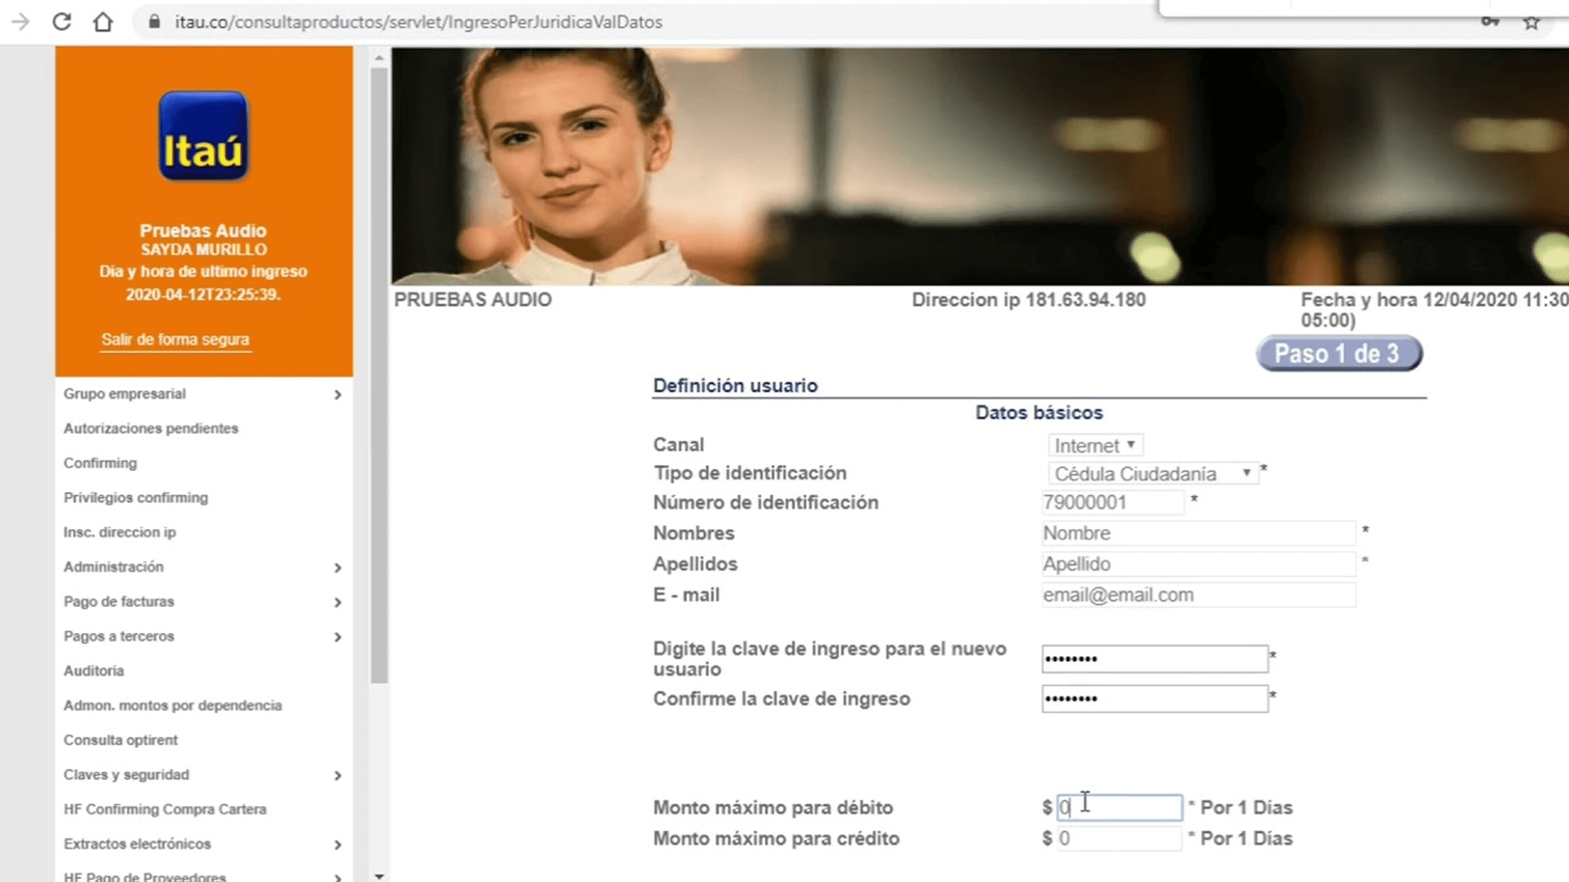Select Auditoria in the sidebar

pos(94,670)
